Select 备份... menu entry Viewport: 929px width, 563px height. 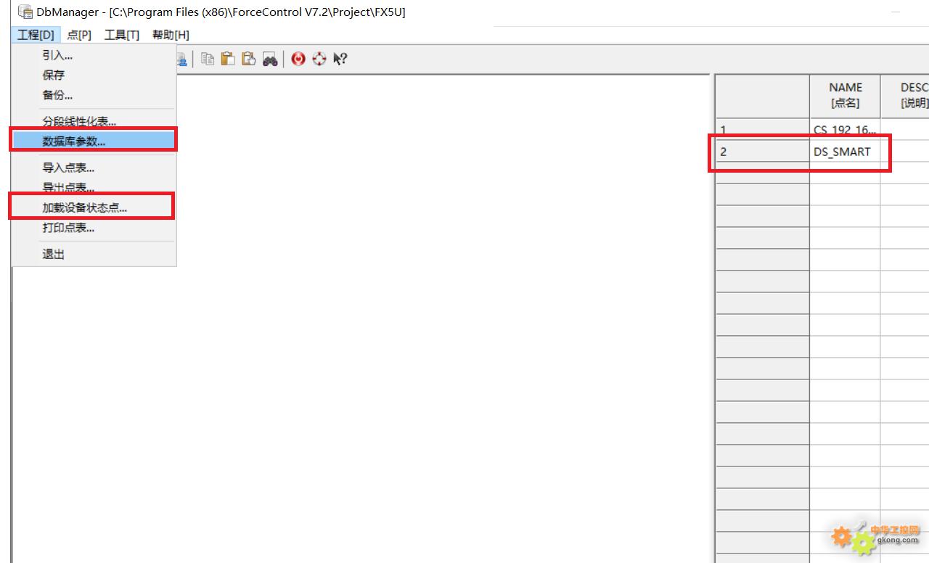tap(94, 95)
